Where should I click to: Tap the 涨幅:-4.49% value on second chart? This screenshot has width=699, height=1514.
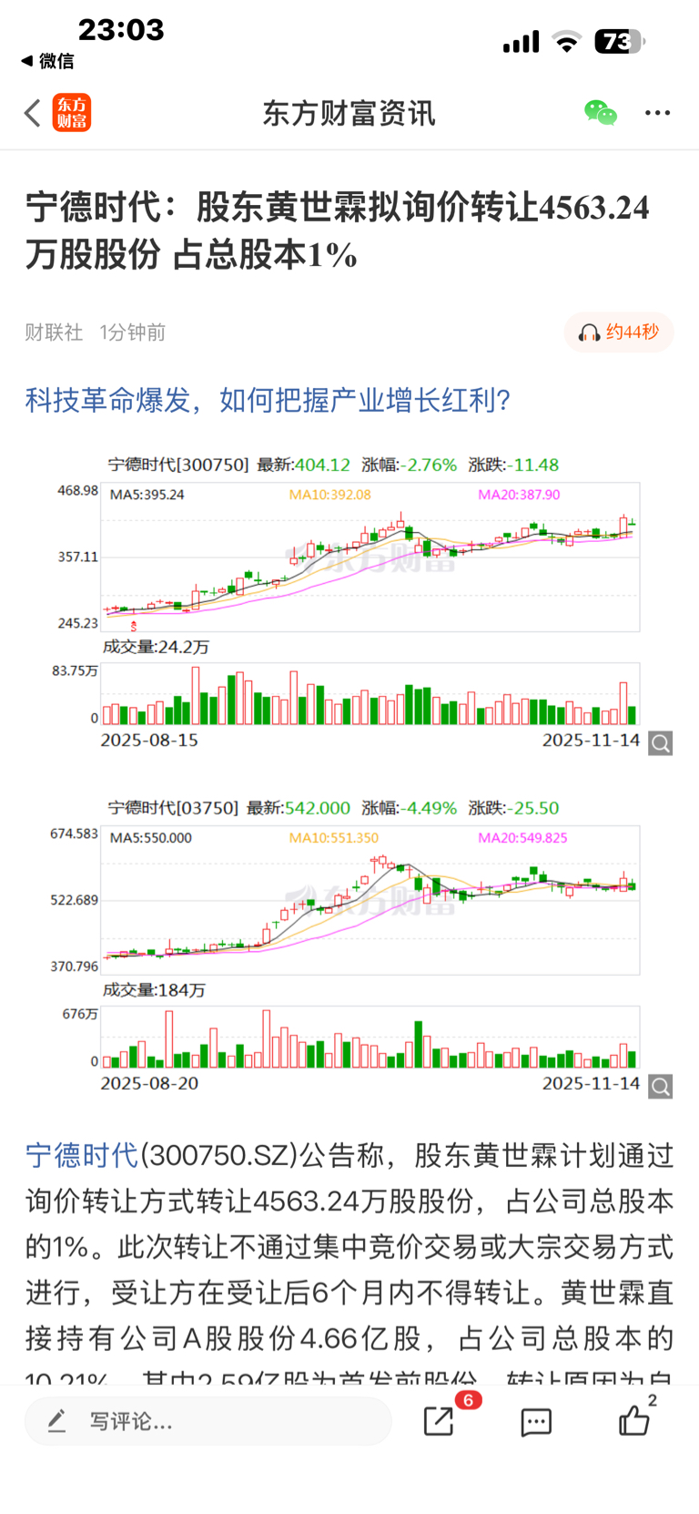tap(409, 808)
